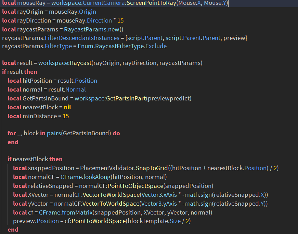Click the rayOrigin variable declaration
This screenshot has width=298, height=234.
(27, 12)
